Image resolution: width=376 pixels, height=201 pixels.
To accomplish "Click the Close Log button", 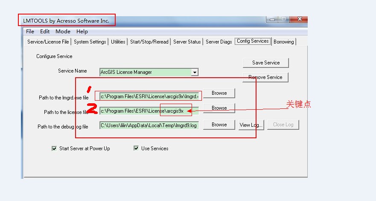I will (283, 125).
